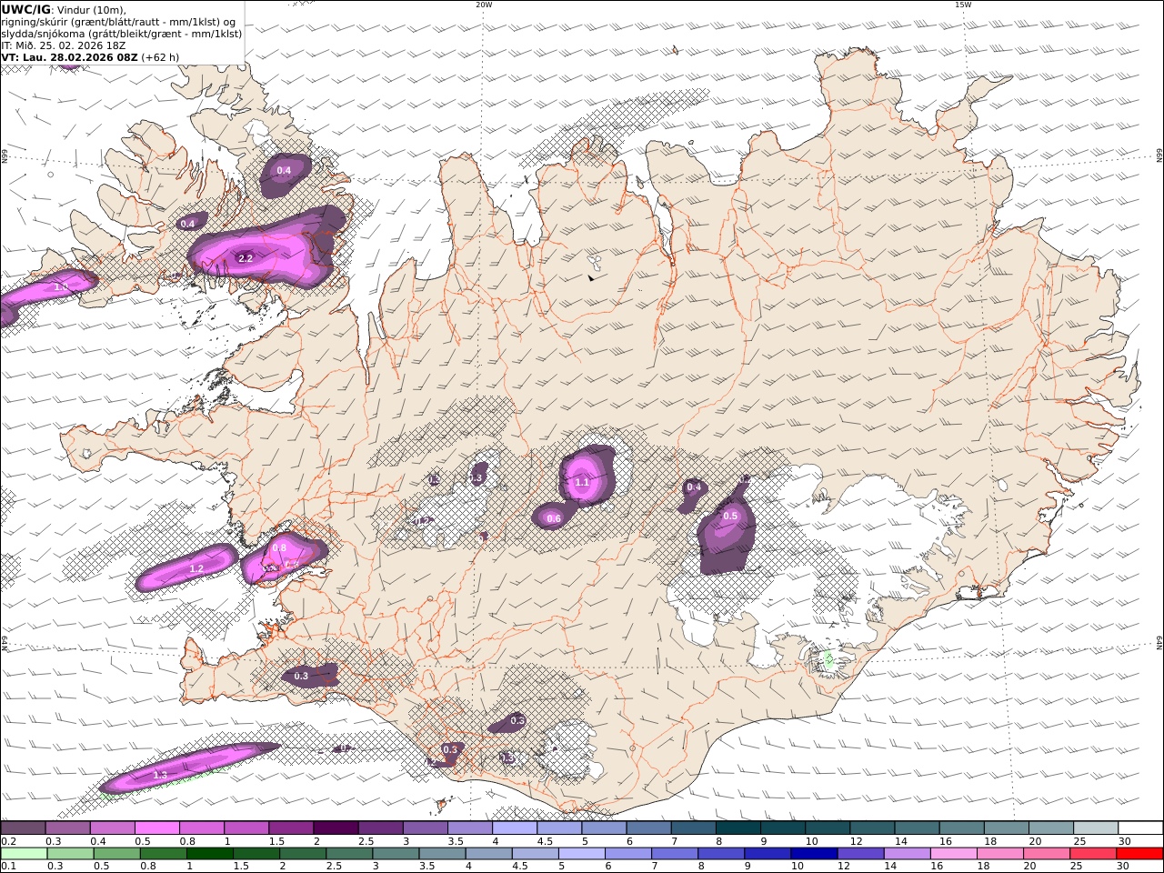Screen dimensions: 1164x873
Task: Click the "1.1" snowfall value in central highlands
Action: pyautogui.click(x=582, y=482)
